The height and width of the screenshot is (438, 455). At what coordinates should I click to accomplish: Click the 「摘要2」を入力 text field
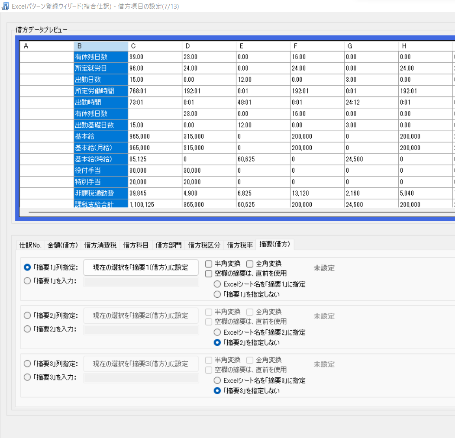click(x=141, y=330)
